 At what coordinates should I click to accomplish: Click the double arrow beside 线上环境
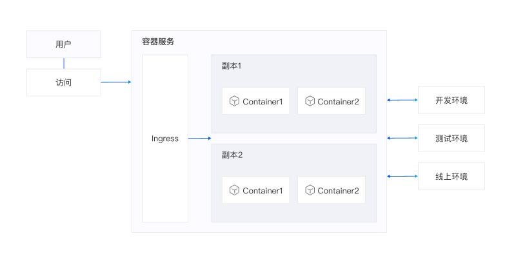[x=402, y=176]
